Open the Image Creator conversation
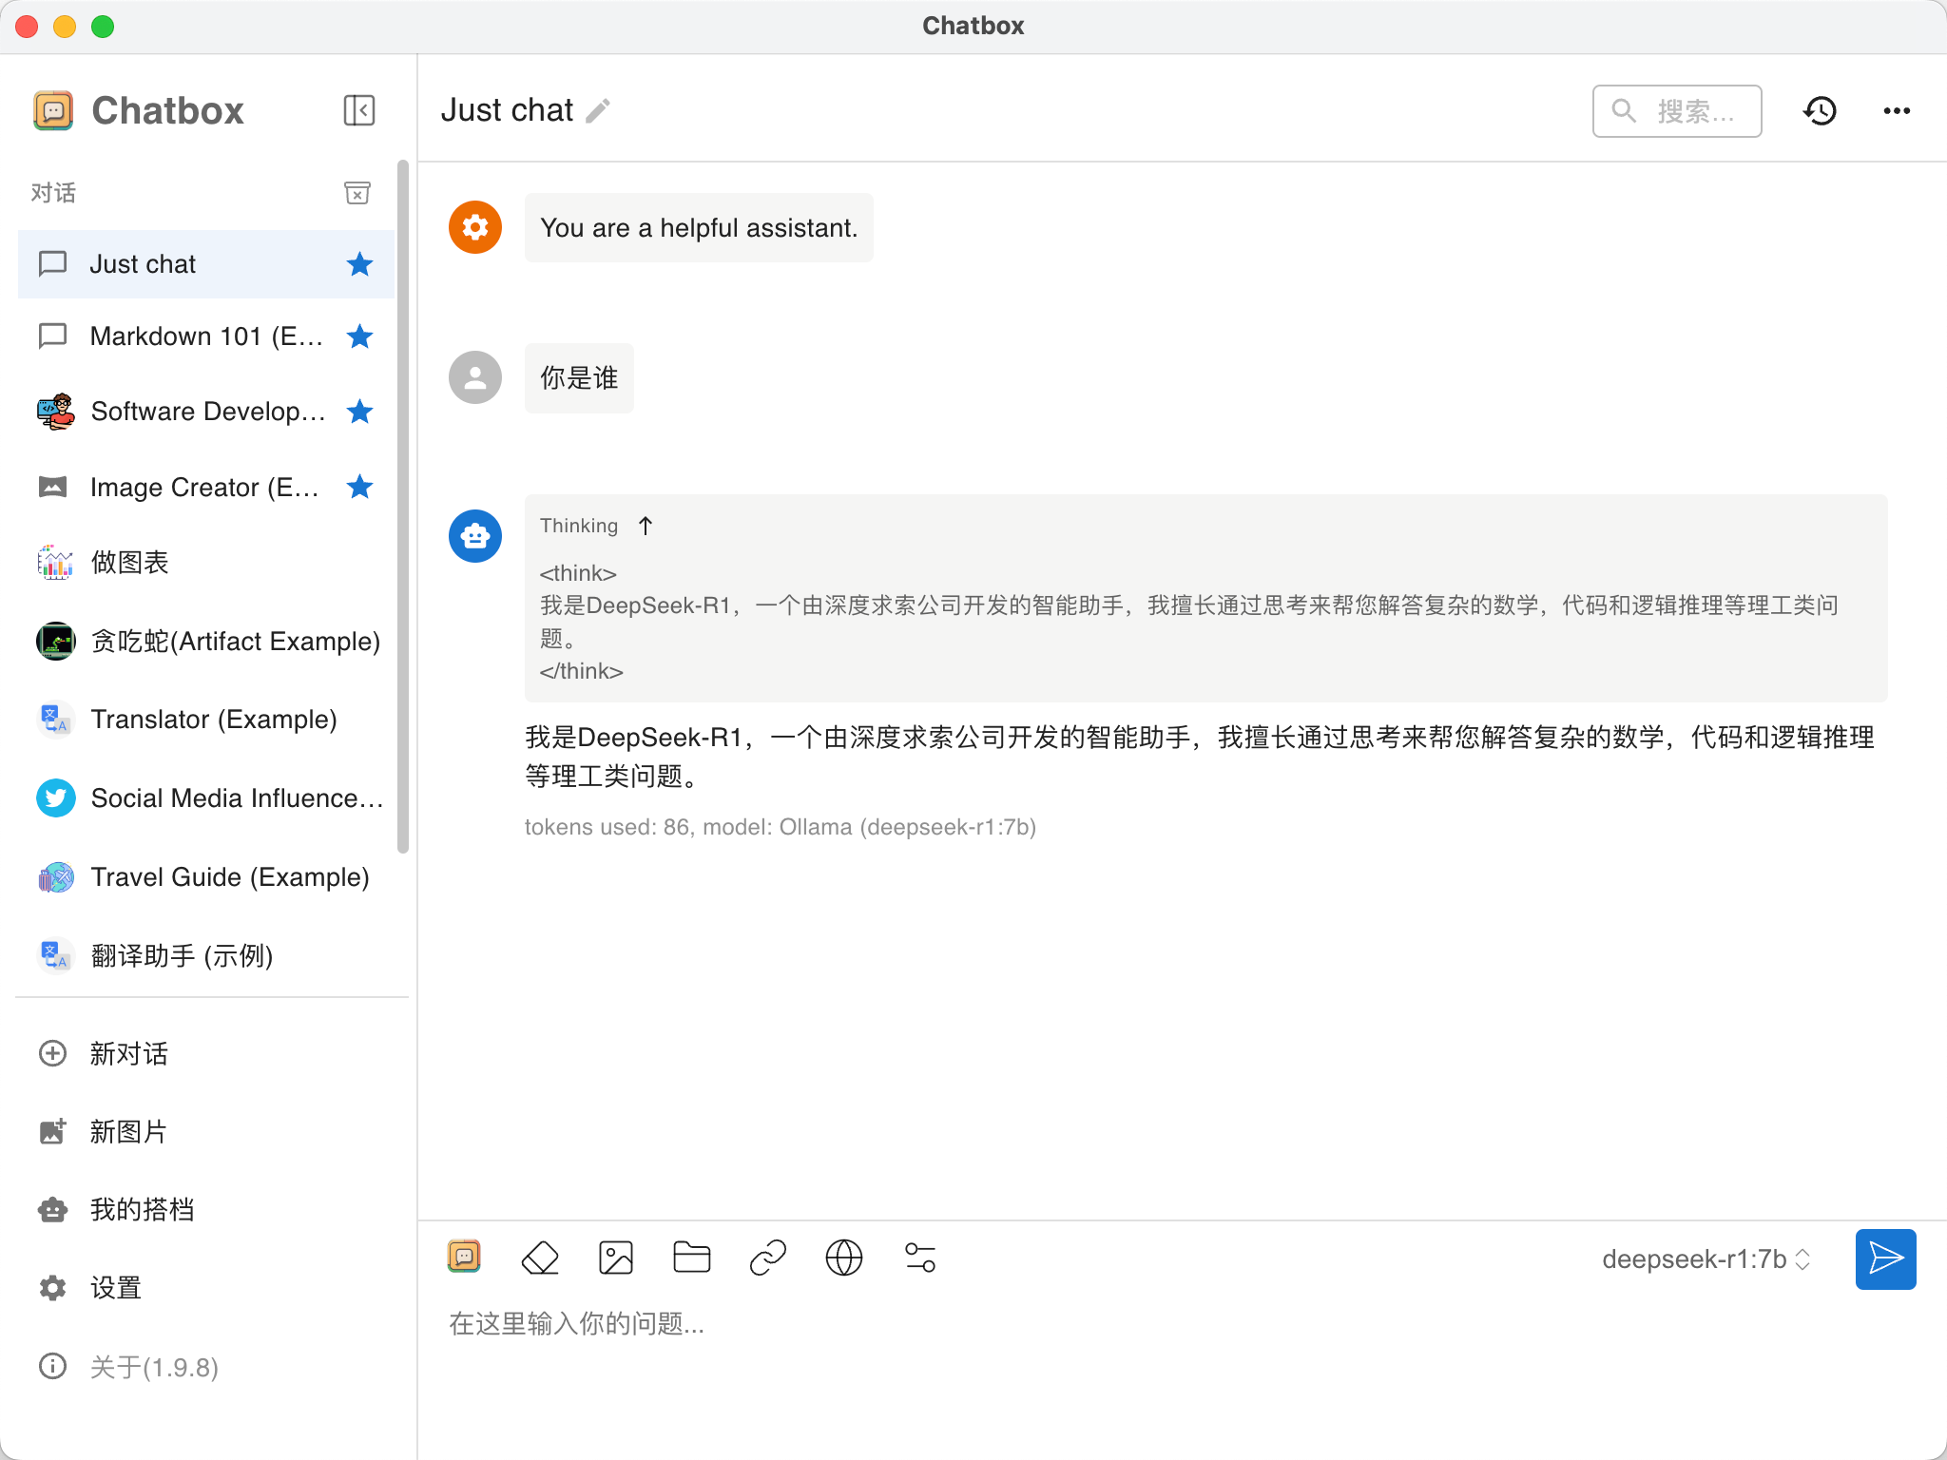Screen dimensions: 1947x1460 tap(205, 487)
